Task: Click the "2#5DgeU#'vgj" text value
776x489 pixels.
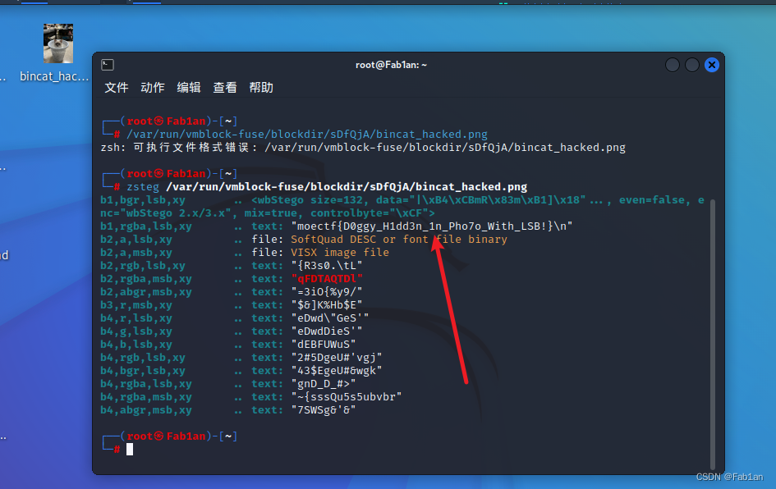Action: click(337, 358)
